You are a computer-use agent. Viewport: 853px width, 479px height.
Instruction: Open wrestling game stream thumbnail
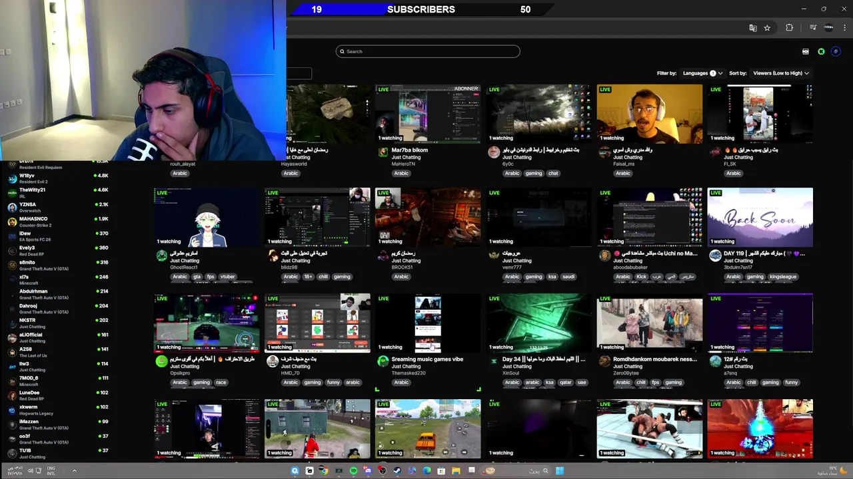pos(650,428)
